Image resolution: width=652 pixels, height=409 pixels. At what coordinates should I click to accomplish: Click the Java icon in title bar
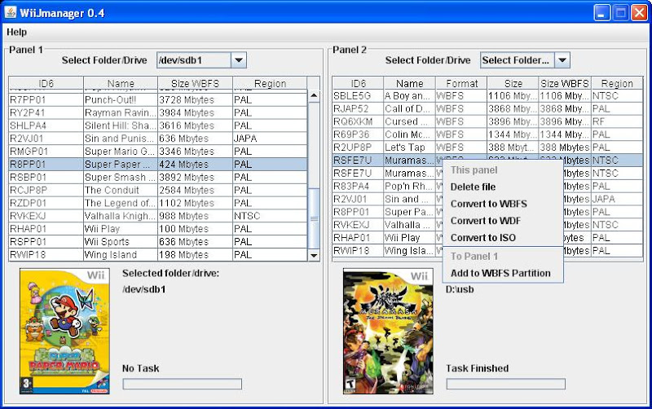pos(11,12)
